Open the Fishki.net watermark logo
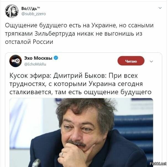The image size is (168, 167). click(158, 164)
